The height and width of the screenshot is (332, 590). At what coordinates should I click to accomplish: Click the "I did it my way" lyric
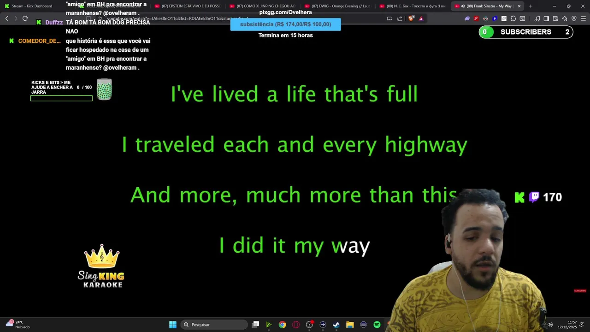[295, 246]
